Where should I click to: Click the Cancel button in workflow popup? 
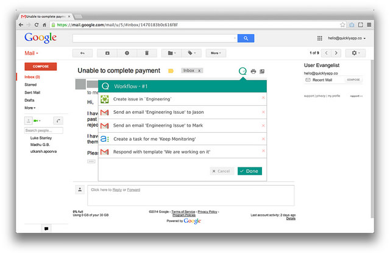pos(221,172)
